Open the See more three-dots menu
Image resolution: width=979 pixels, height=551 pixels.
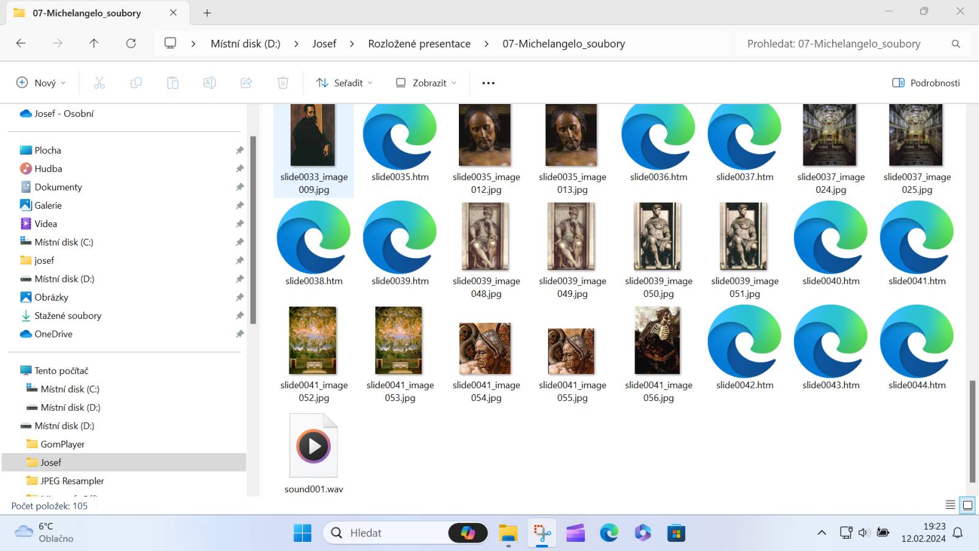pos(488,83)
